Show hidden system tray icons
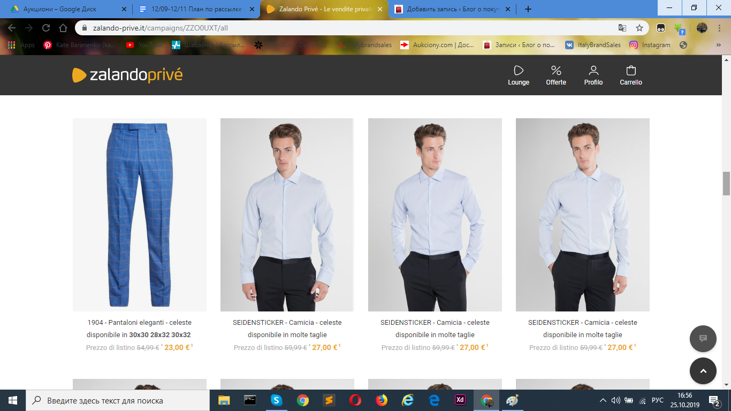This screenshot has width=731, height=411. [x=603, y=400]
